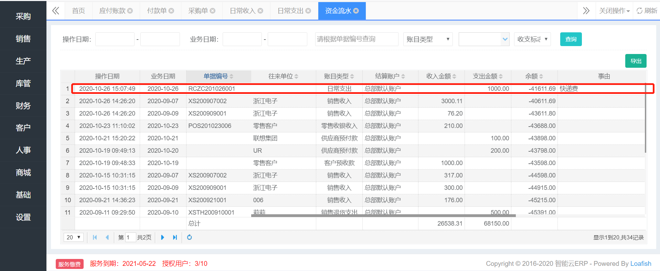Close the 付款单 tab
Screen dimensions: 660x271
click(171, 11)
